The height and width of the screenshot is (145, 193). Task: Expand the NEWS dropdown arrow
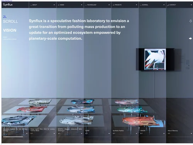click(x=81, y=5)
